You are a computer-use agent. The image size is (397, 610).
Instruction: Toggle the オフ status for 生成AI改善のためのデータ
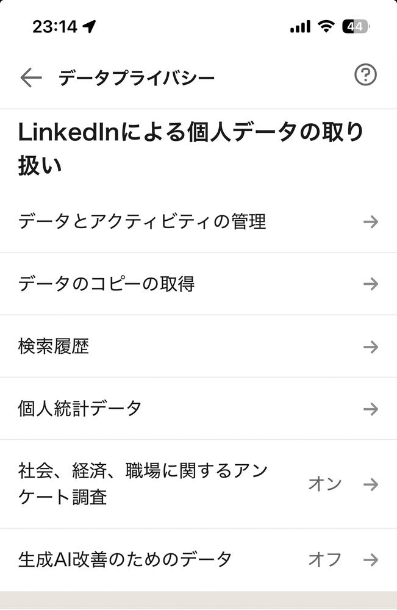click(325, 560)
